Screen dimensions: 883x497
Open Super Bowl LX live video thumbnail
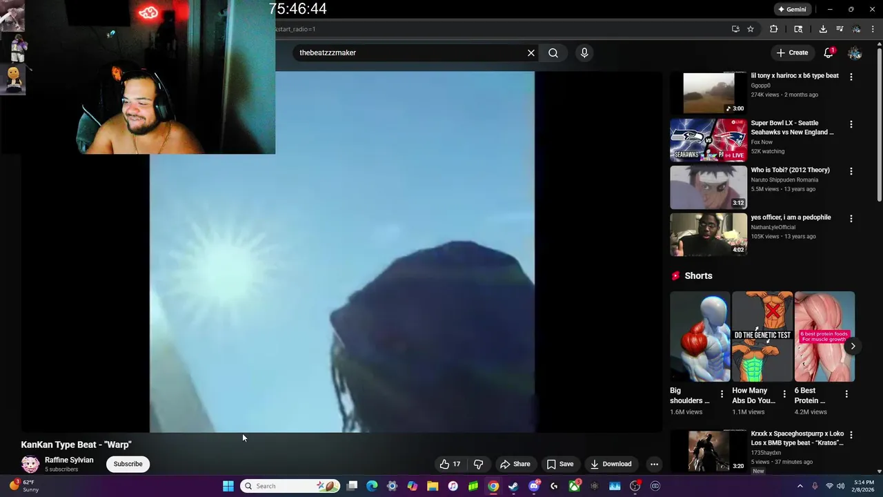click(x=708, y=140)
